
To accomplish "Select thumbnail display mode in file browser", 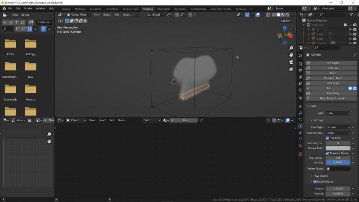I will [x=30, y=29].
